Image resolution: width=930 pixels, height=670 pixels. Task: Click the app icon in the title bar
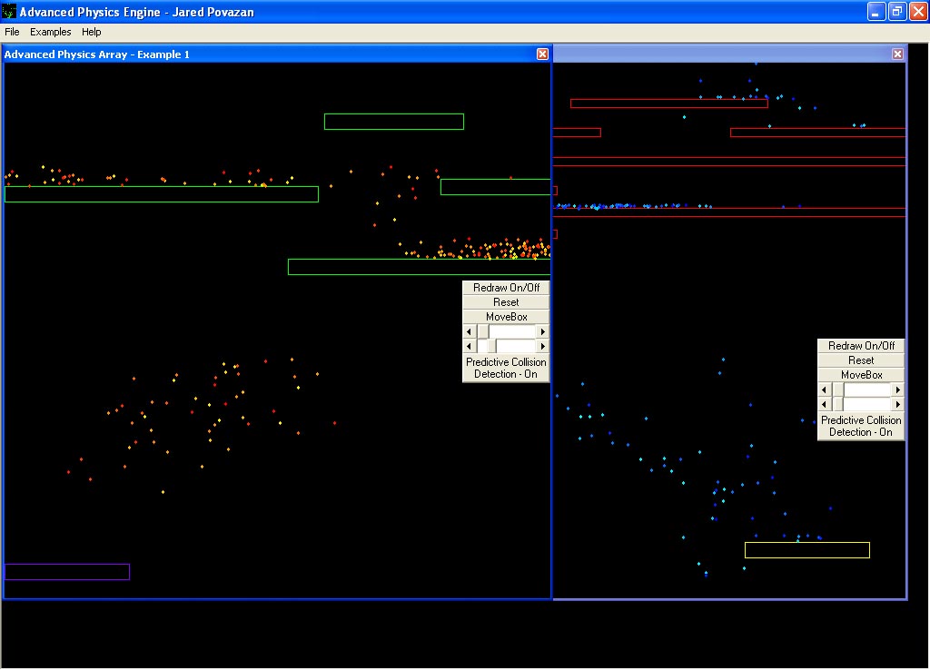pos(9,12)
